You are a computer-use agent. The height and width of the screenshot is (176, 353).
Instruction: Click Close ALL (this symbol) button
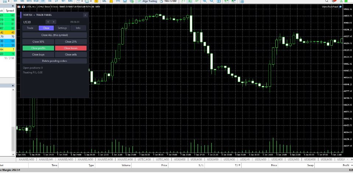coord(54,35)
